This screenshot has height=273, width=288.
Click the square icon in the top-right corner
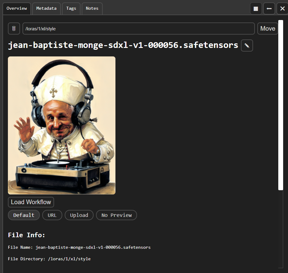point(256,8)
